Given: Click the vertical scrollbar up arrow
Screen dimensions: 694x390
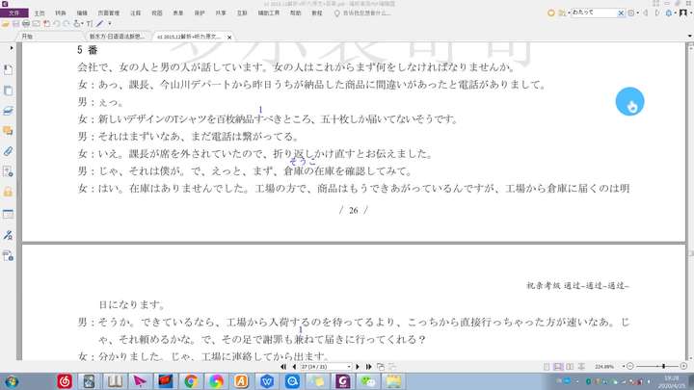Looking at the screenshot, I should pyautogui.click(x=690, y=46).
